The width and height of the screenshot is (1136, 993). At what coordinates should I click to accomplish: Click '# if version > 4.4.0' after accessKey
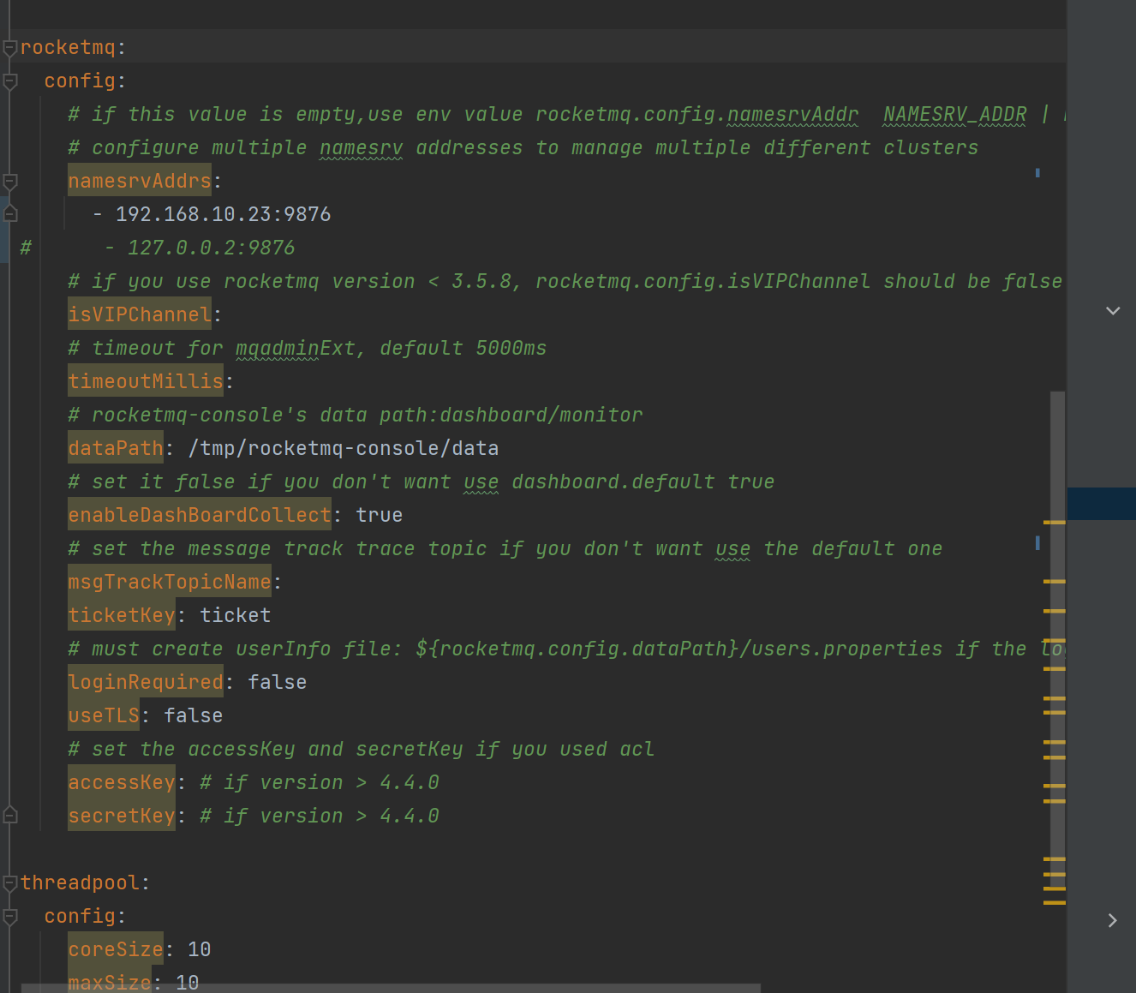point(320,782)
